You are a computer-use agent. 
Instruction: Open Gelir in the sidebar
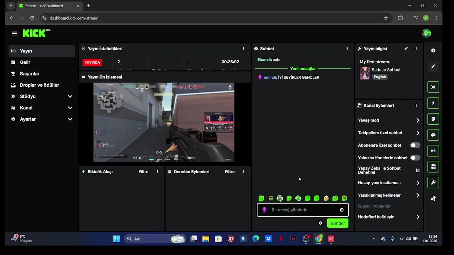point(42,62)
